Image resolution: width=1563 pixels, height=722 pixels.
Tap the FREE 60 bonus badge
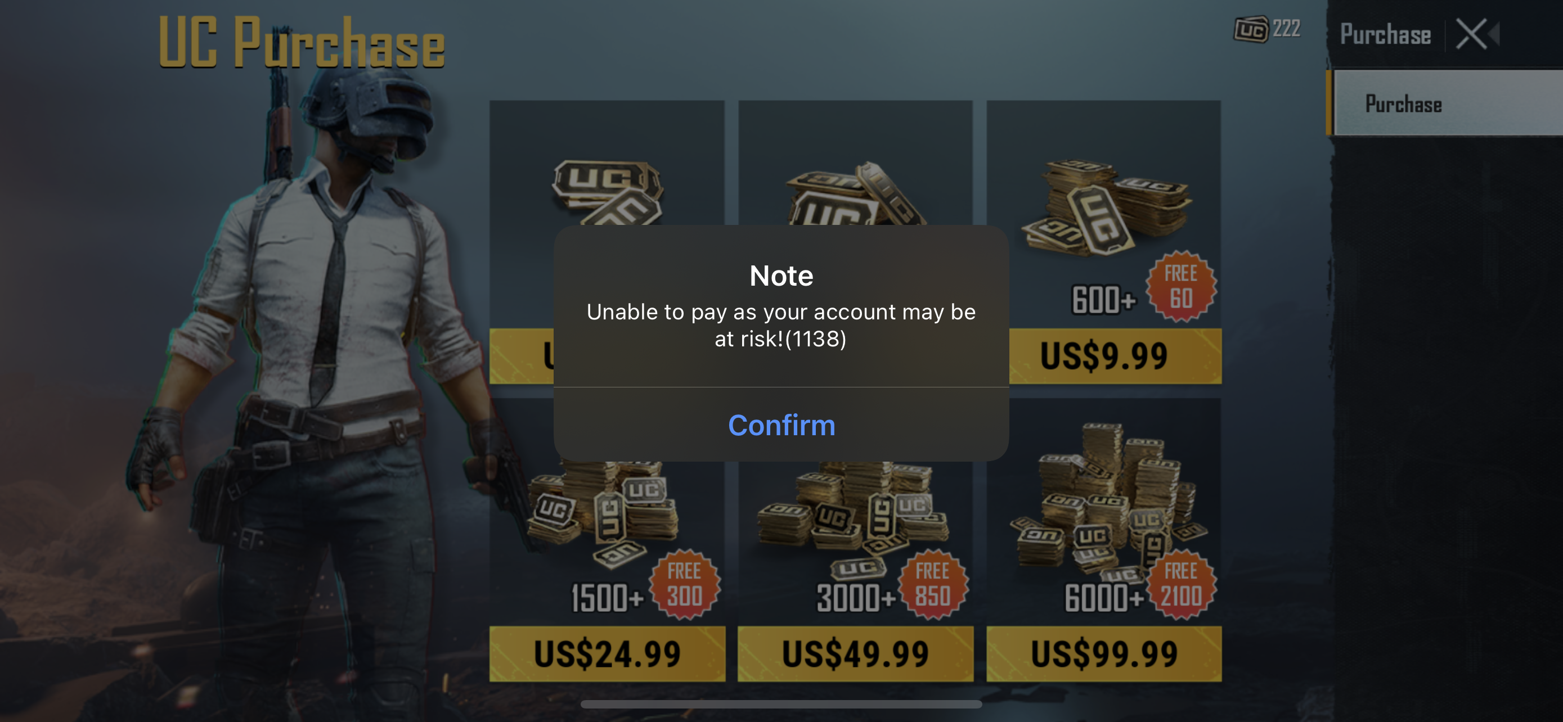click(1180, 286)
